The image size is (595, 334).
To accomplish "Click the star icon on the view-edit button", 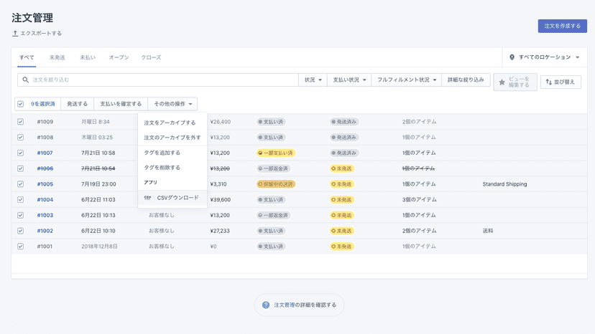I will click(502, 82).
